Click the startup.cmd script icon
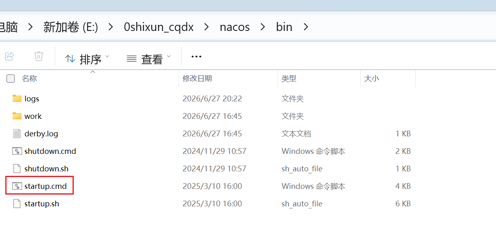 (x=17, y=186)
